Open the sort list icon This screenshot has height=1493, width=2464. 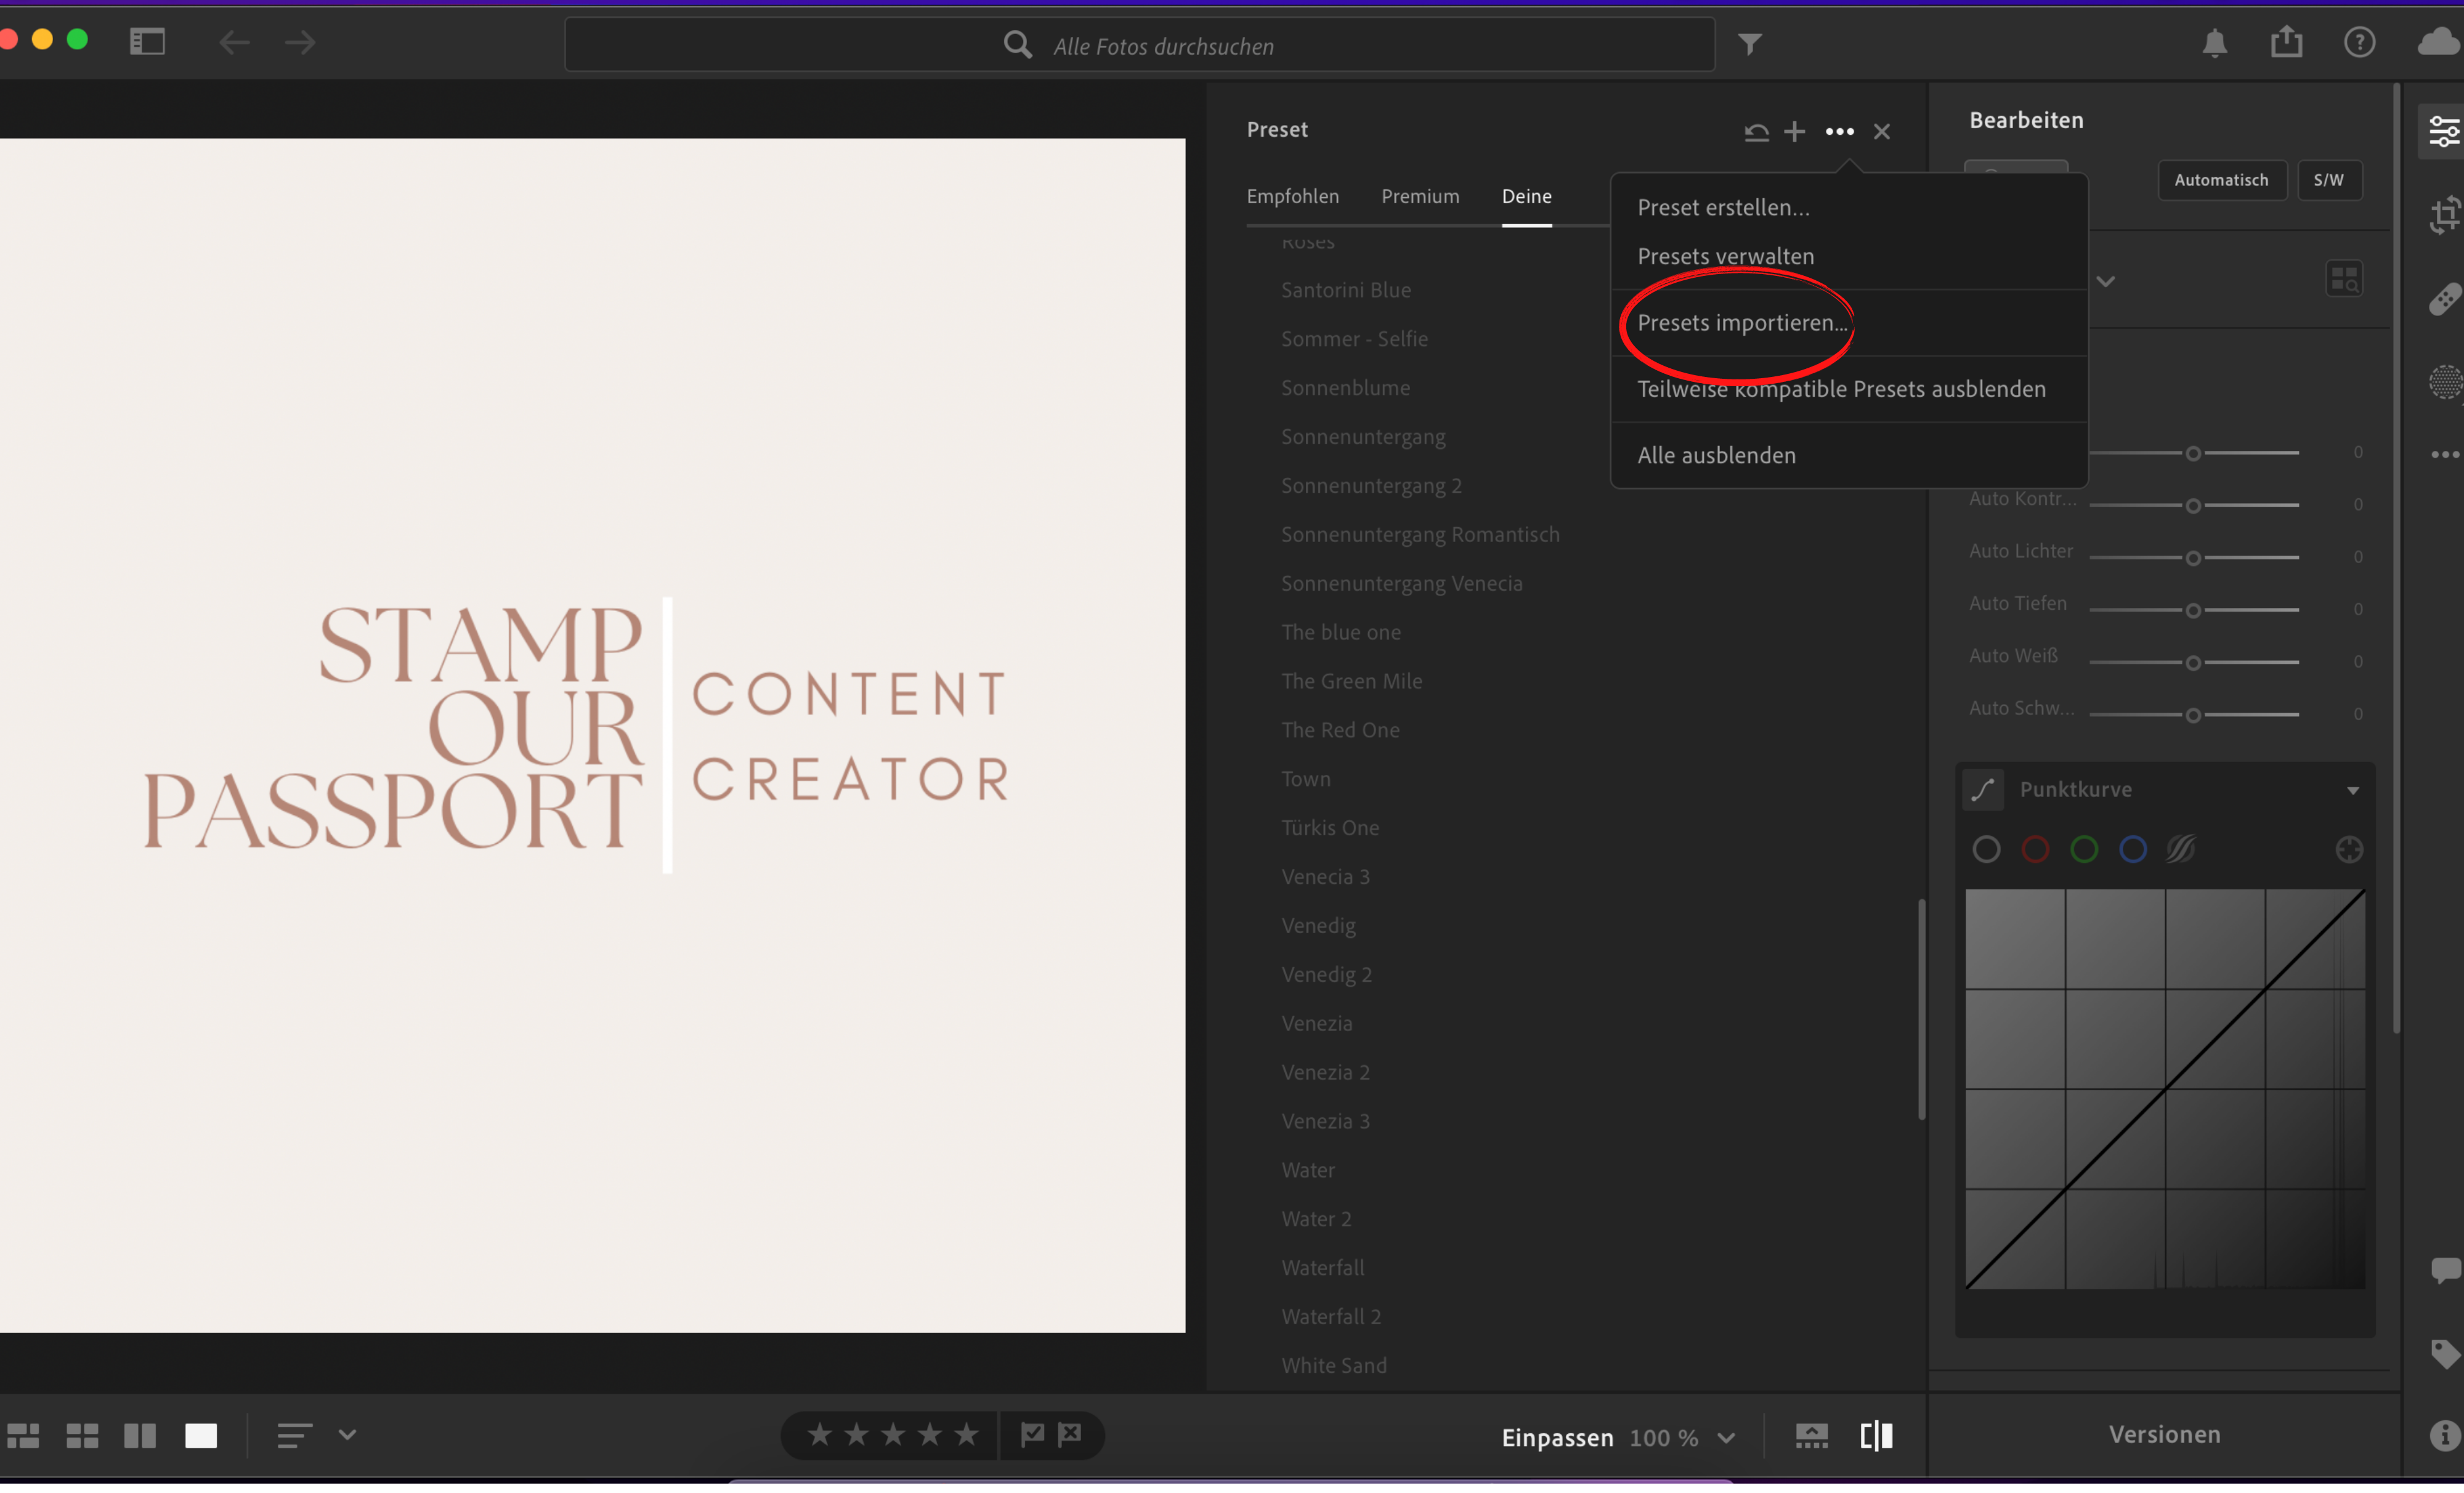(x=294, y=1436)
